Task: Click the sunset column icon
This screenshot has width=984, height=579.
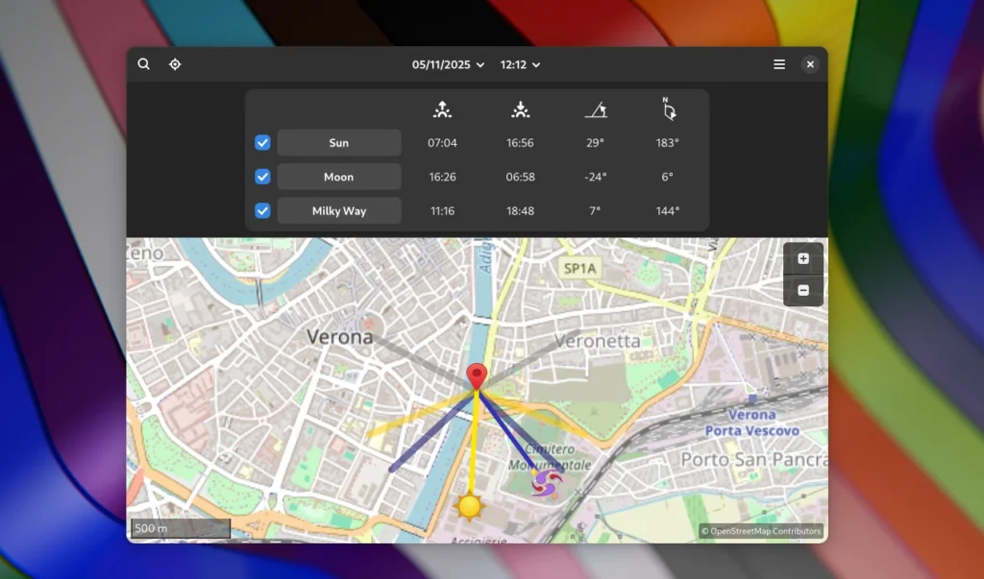Action: 520,110
